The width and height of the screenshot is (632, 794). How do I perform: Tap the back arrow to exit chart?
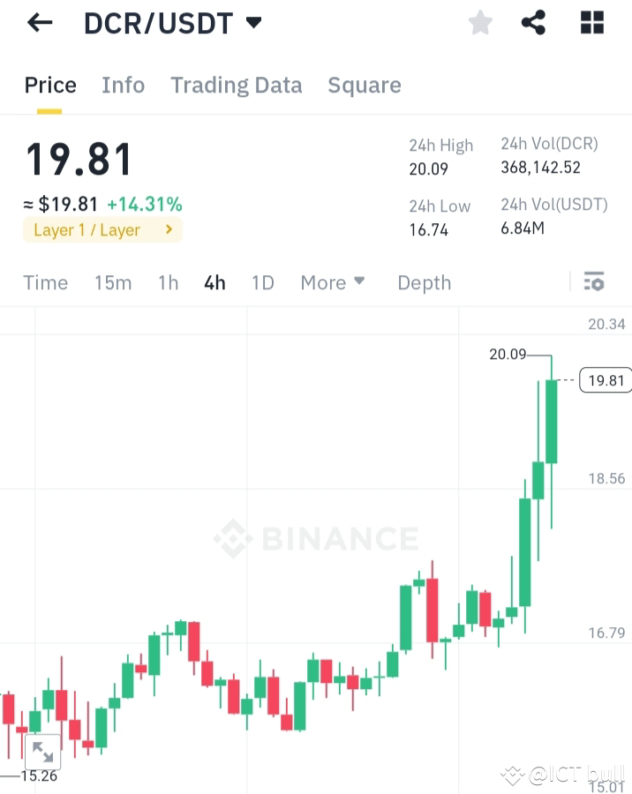(40, 22)
